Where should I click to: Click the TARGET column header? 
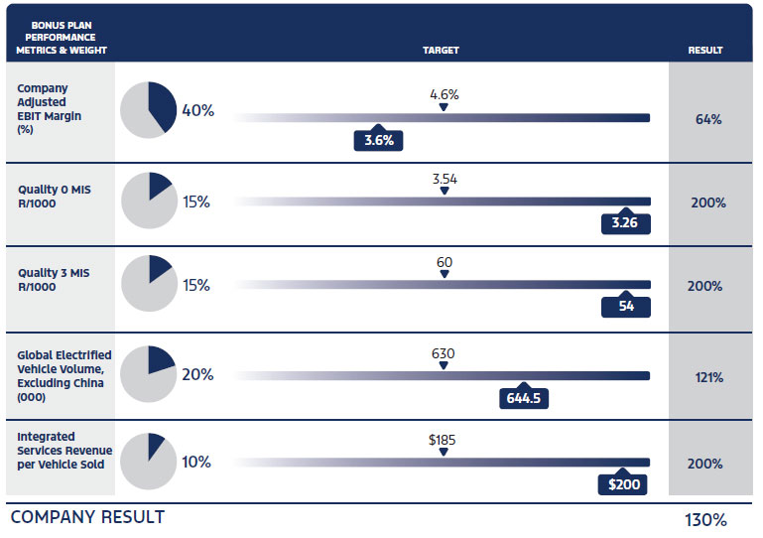point(441,50)
